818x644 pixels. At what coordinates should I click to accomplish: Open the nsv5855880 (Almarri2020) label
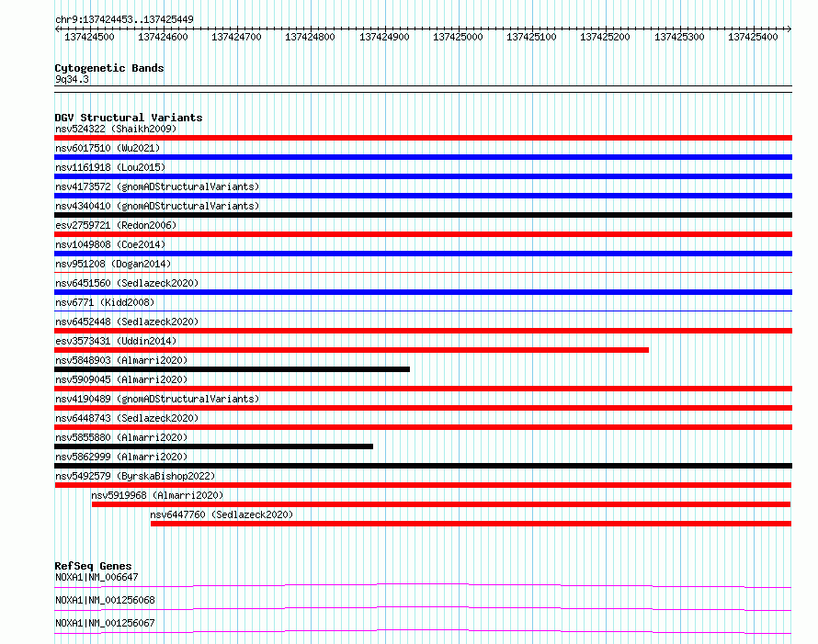pyautogui.click(x=121, y=437)
